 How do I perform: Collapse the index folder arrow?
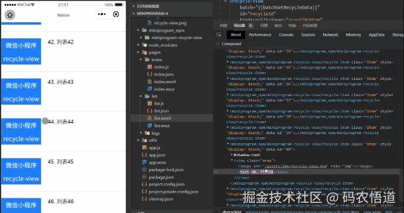pos(141,60)
